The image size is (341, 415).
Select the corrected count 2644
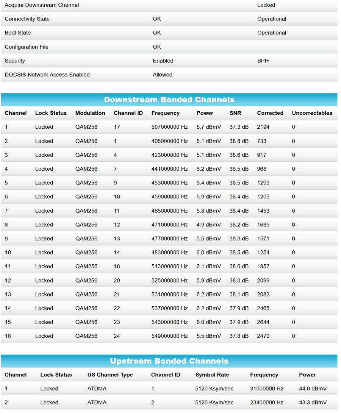(x=263, y=322)
